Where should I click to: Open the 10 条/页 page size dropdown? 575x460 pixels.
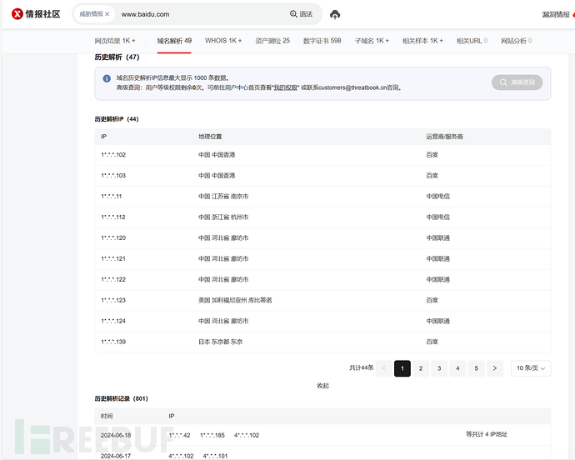pos(530,368)
